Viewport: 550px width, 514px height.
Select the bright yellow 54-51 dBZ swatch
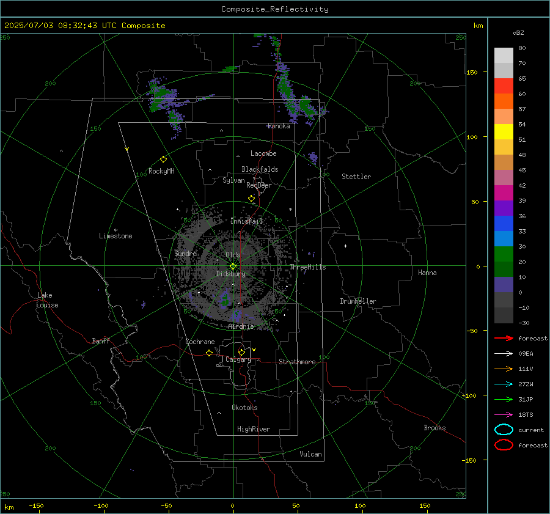504,131
